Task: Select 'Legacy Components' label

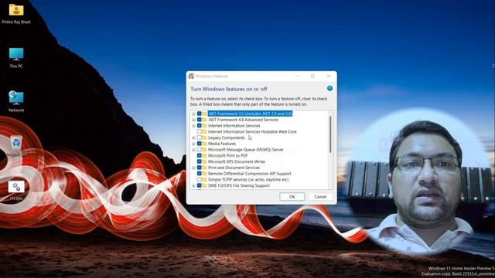Action: pyautogui.click(x=227, y=137)
